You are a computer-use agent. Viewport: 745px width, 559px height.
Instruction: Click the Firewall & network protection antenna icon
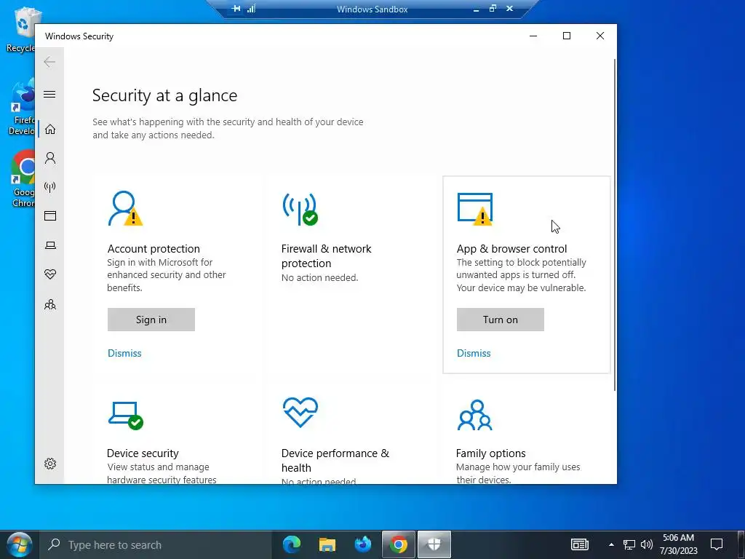pyautogui.click(x=300, y=209)
